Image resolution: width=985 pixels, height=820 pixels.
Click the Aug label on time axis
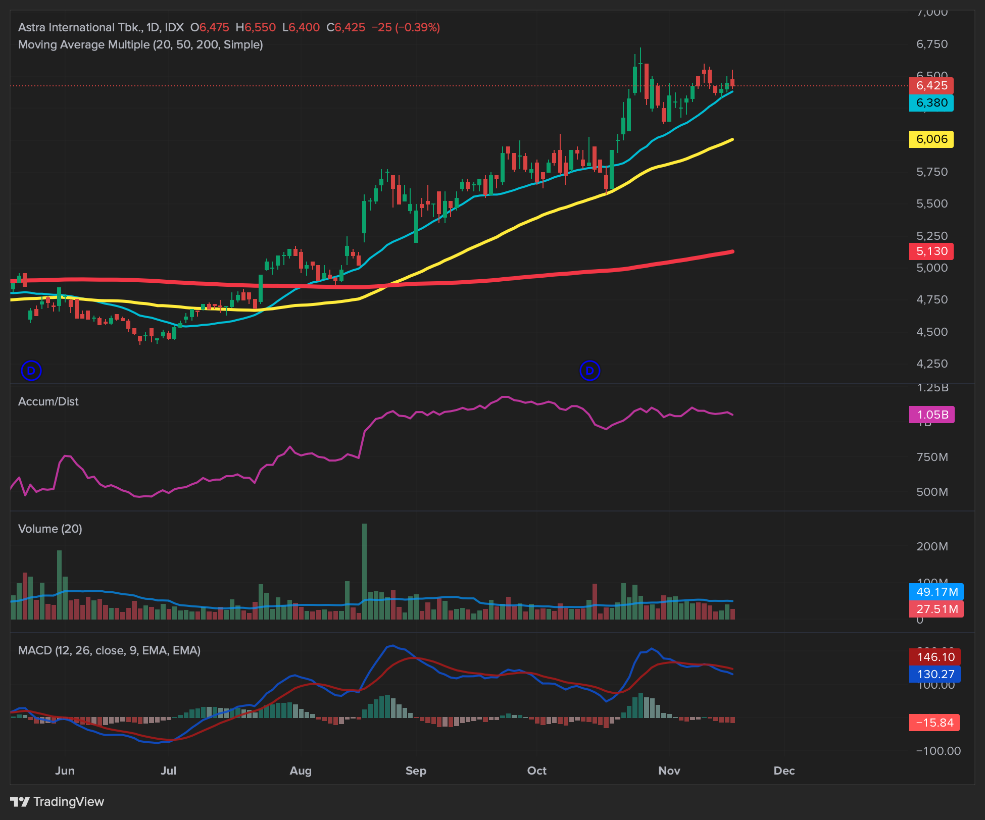pyautogui.click(x=301, y=771)
